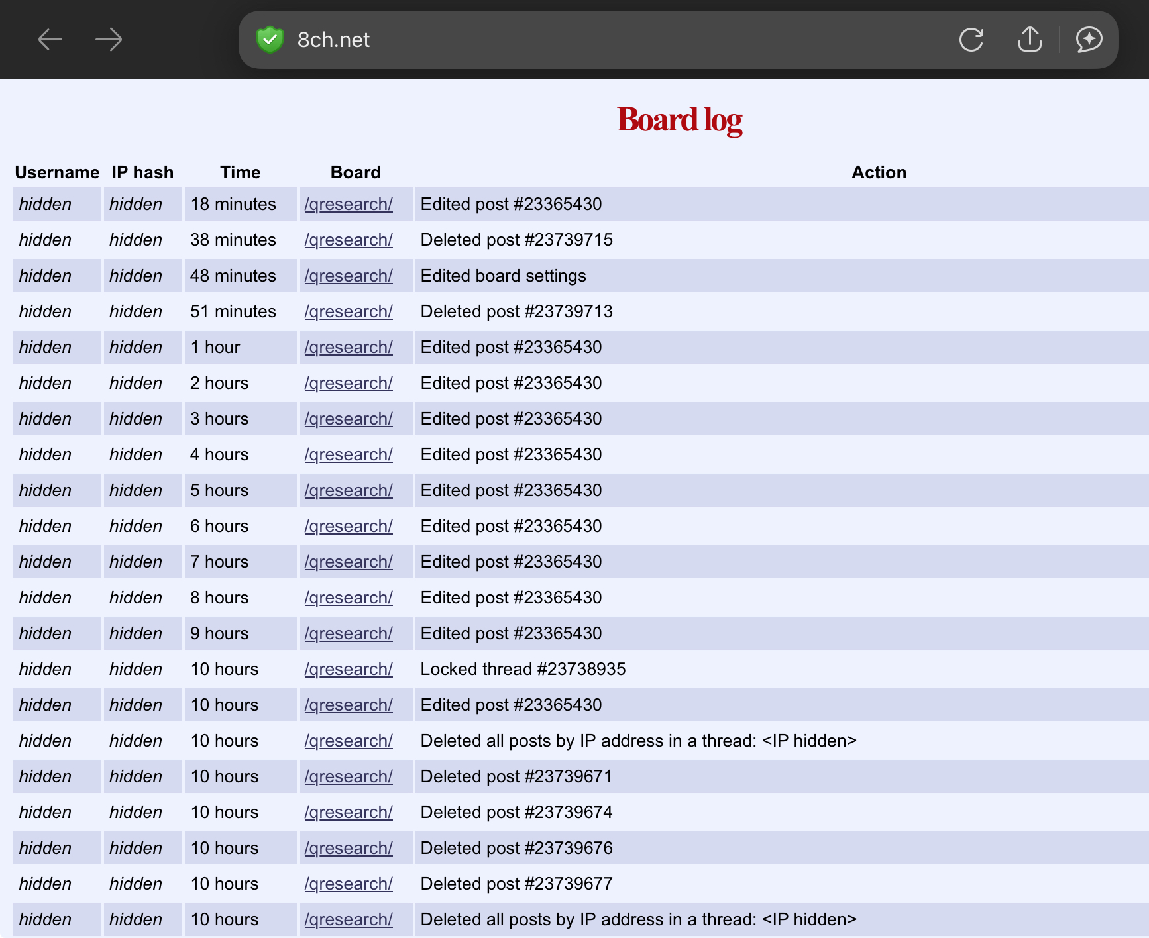The image size is (1149, 938).
Task: Open /qresearch/ link in the 18 minutes row
Action: click(349, 205)
